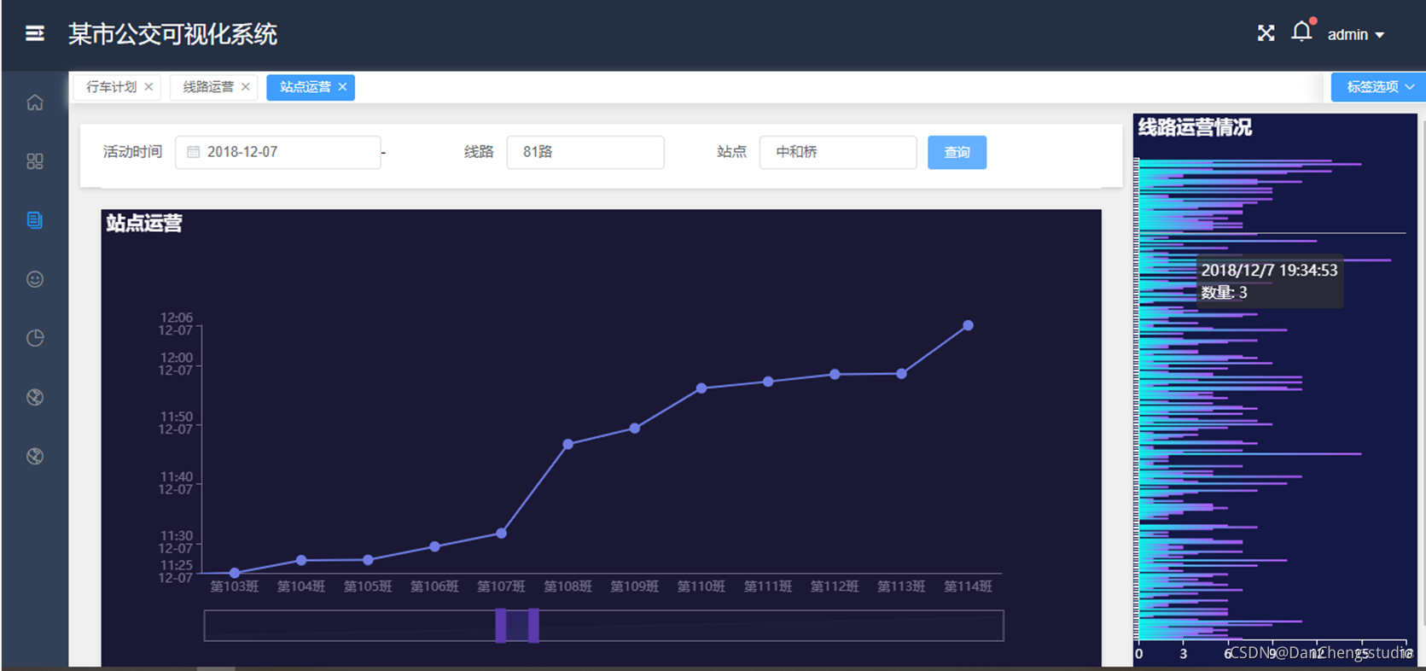Open the sidebar smiley face icon
Viewport: 1426px width, 671px height.
click(x=35, y=279)
